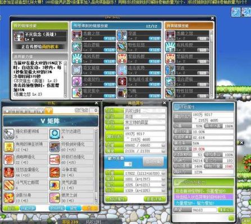Click the 剑影分身 skill icon

[9, 198]
